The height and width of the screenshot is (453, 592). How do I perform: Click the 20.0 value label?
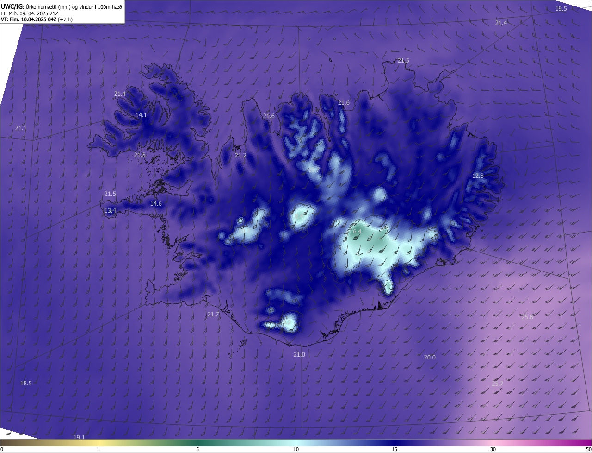[x=430, y=358]
